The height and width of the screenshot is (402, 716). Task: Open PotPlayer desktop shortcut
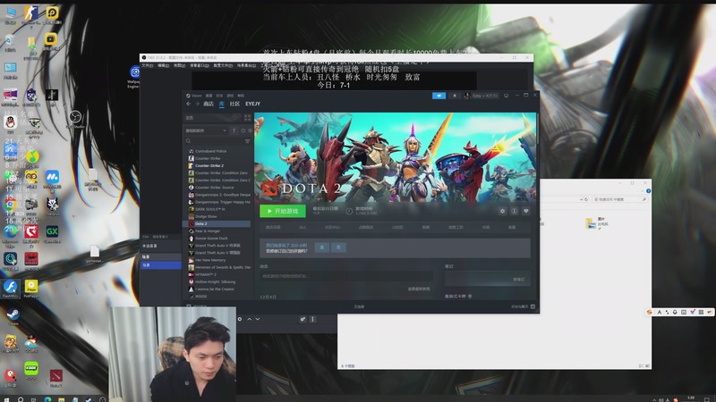(31, 289)
